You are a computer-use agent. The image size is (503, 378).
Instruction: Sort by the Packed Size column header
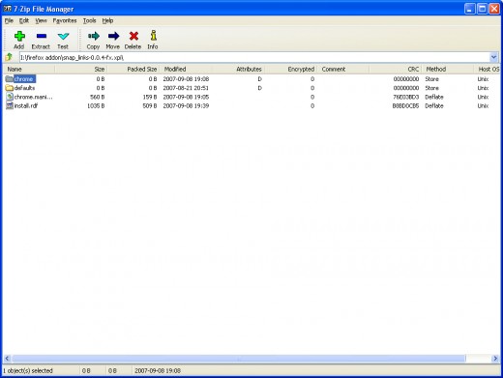(133, 69)
